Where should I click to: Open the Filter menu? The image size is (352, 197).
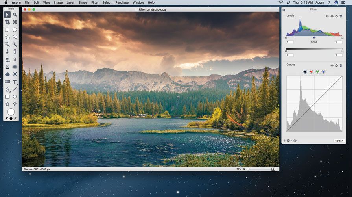pos(95,2)
